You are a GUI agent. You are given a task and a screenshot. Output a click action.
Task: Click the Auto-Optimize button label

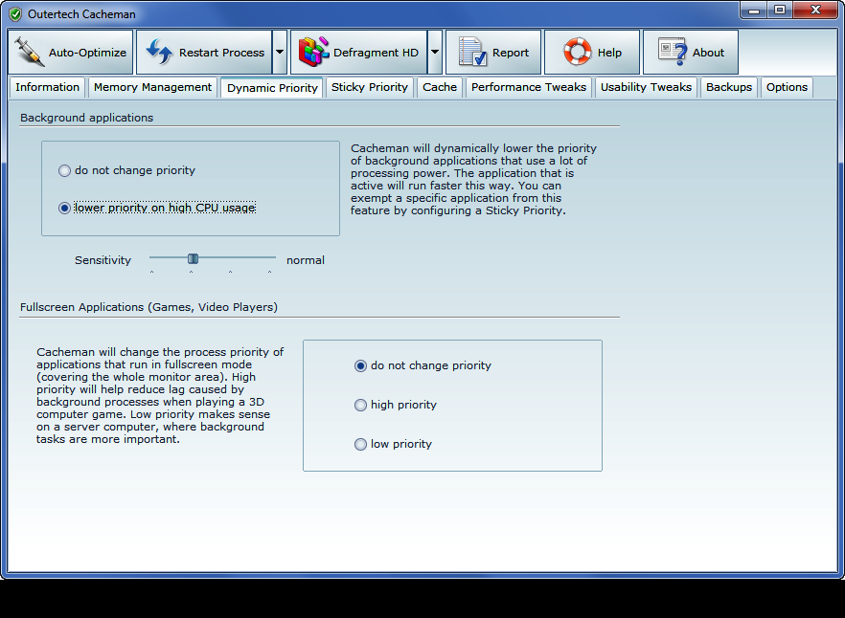pos(87,53)
